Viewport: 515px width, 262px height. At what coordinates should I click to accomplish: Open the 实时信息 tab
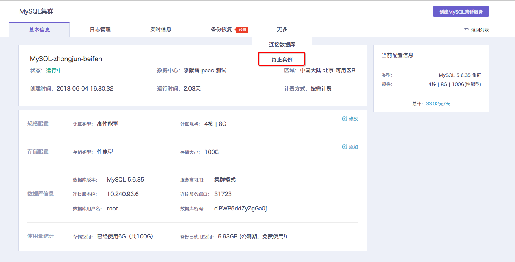(x=161, y=29)
